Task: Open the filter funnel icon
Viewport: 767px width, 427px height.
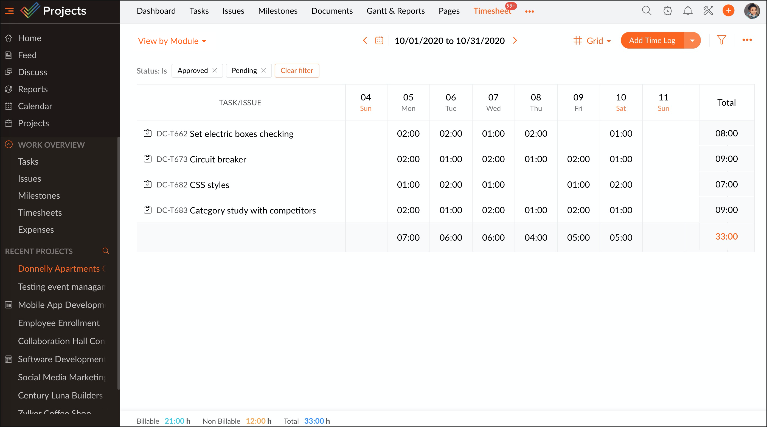Action: pos(721,40)
